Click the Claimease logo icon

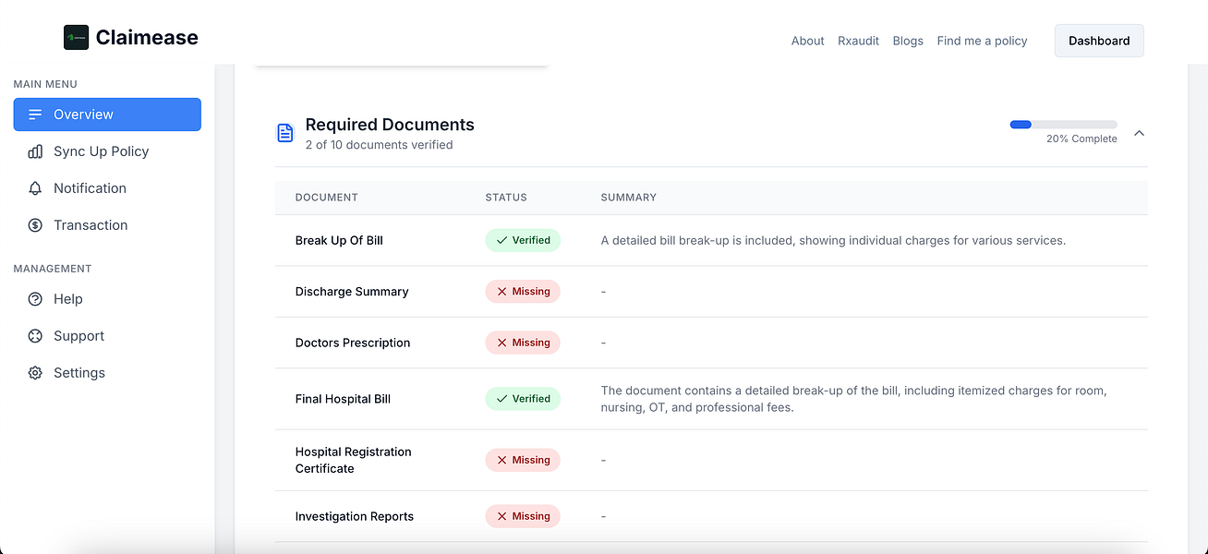click(x=76, y=38)
